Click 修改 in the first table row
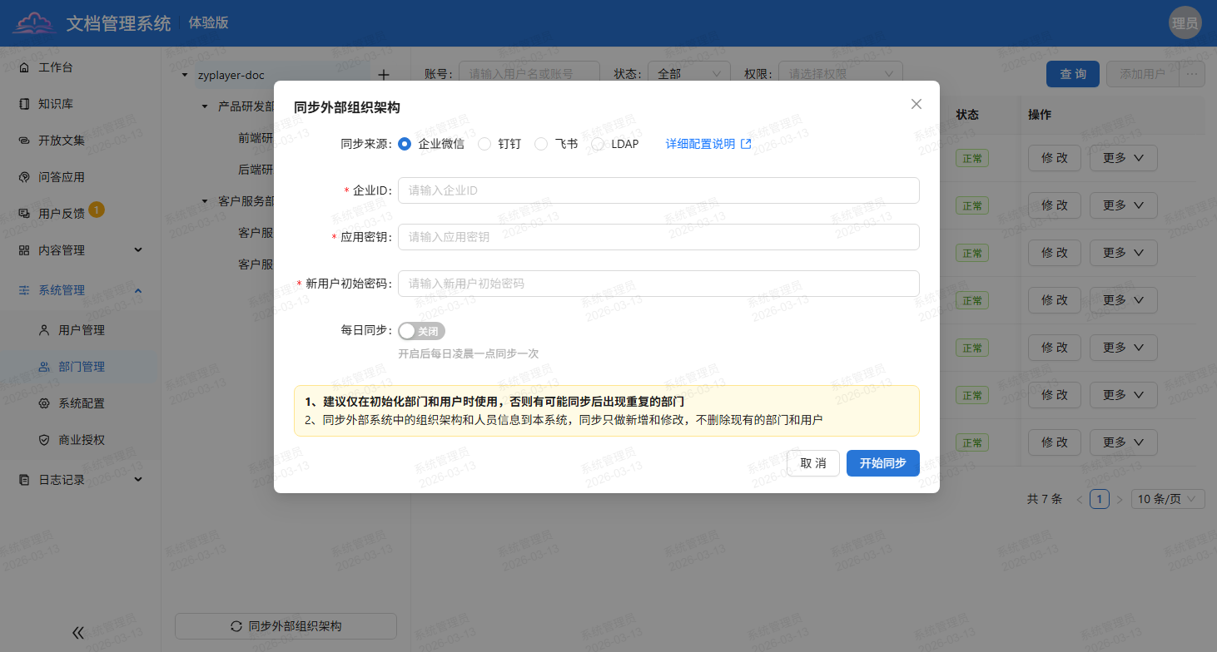The width and height of the screenshot is (1217, 652). [x=1055, y=158]
